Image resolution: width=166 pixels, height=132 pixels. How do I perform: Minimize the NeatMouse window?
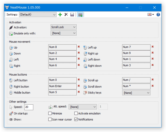127,8
